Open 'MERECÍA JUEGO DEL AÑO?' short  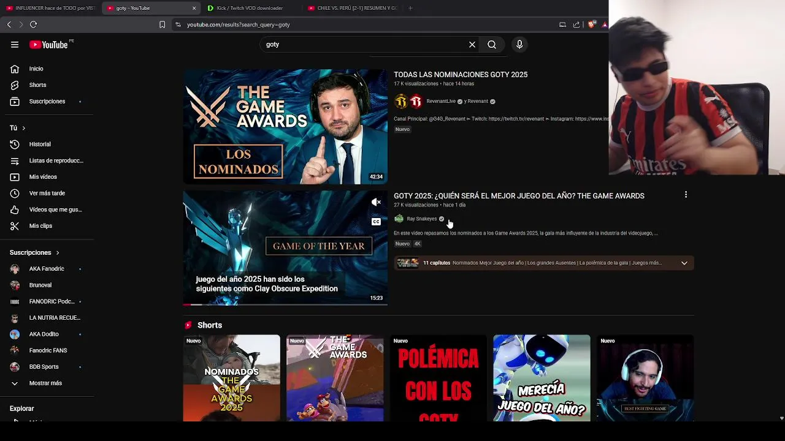point(542,378)
